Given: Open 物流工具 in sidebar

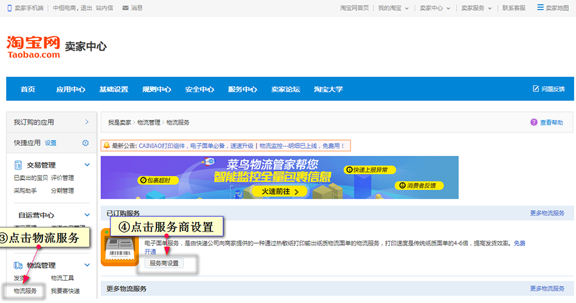Looking at the screenshot, I should 62,278.
